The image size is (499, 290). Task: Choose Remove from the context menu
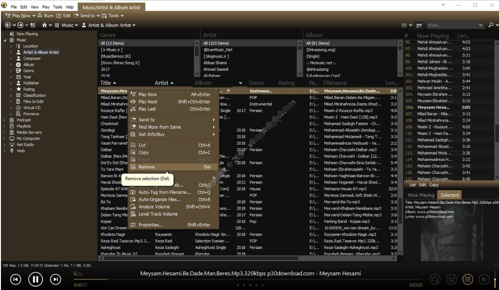(146, 167)
